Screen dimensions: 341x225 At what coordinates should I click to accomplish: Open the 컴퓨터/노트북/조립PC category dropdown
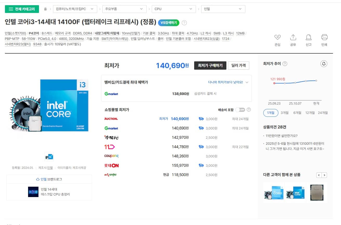point(75,9)
